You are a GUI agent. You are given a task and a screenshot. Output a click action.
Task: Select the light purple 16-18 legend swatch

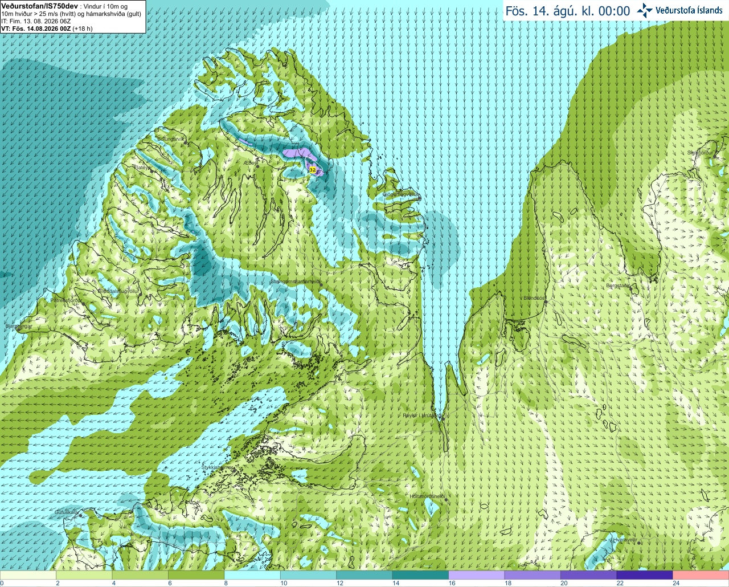tap(476, 575)
